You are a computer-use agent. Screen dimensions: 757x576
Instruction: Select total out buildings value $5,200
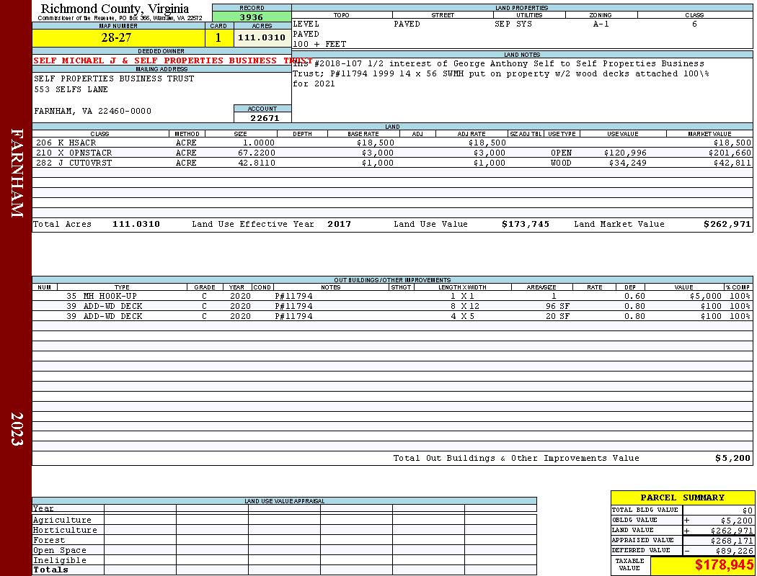click(x=733, y=459)
